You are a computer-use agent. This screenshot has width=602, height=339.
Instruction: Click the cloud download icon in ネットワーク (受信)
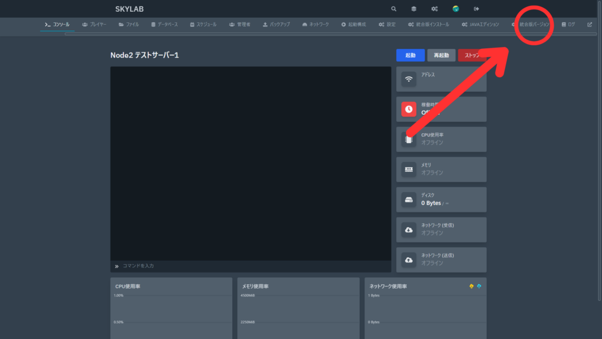click(409, 230)
